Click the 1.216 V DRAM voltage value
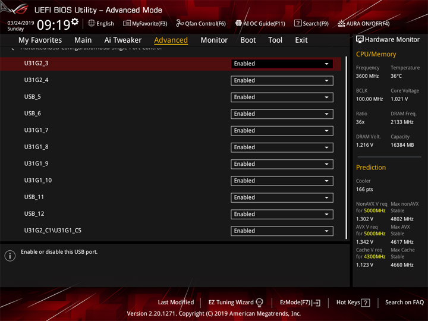This screenshot has width=428, height=321. [364, 145]
